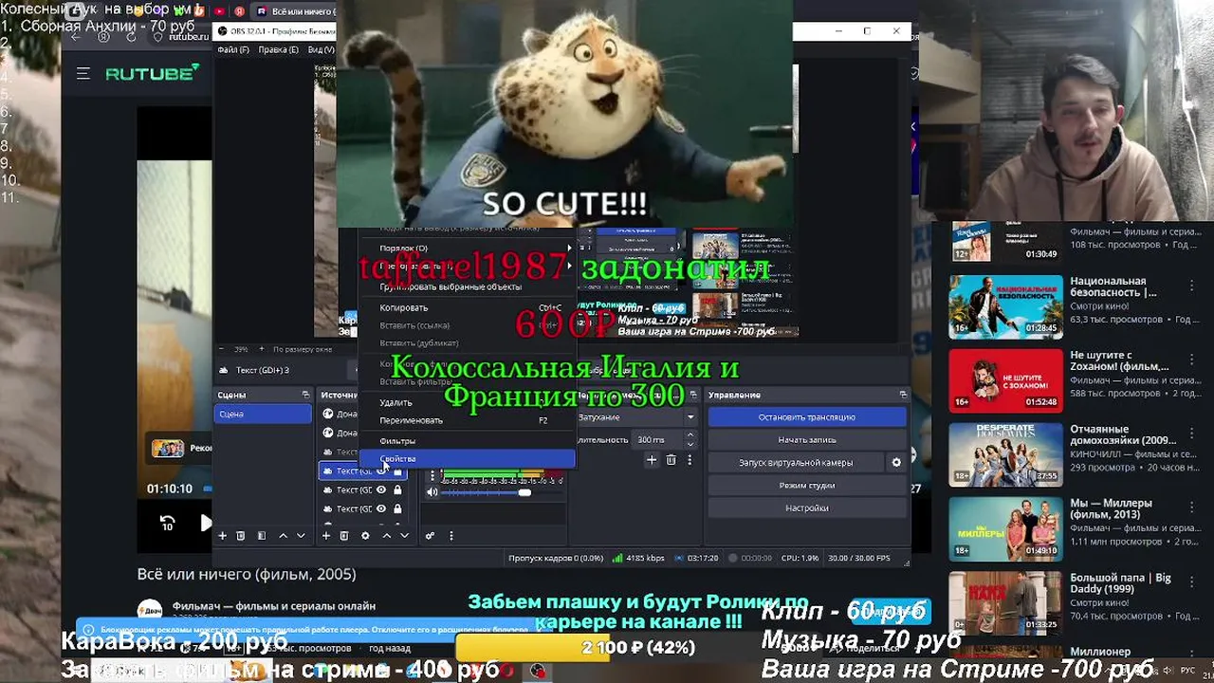Click Режим студии button

(x=806, y=486)
